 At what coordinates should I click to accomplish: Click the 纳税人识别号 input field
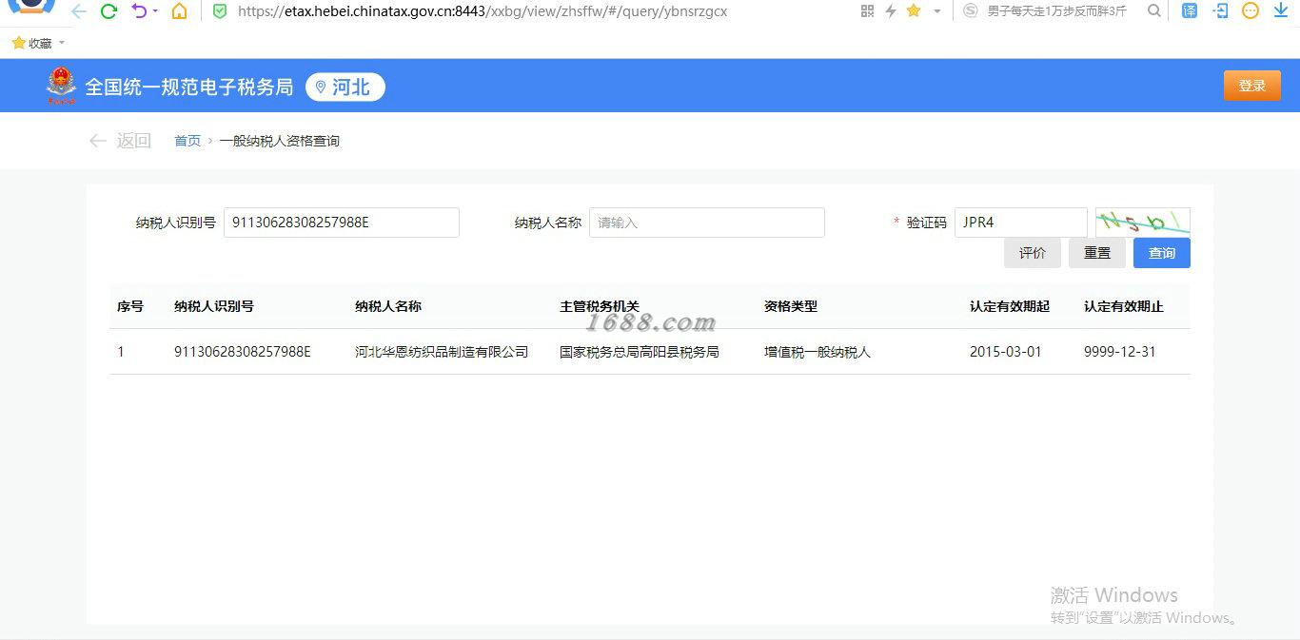click(x=342, y=223)
